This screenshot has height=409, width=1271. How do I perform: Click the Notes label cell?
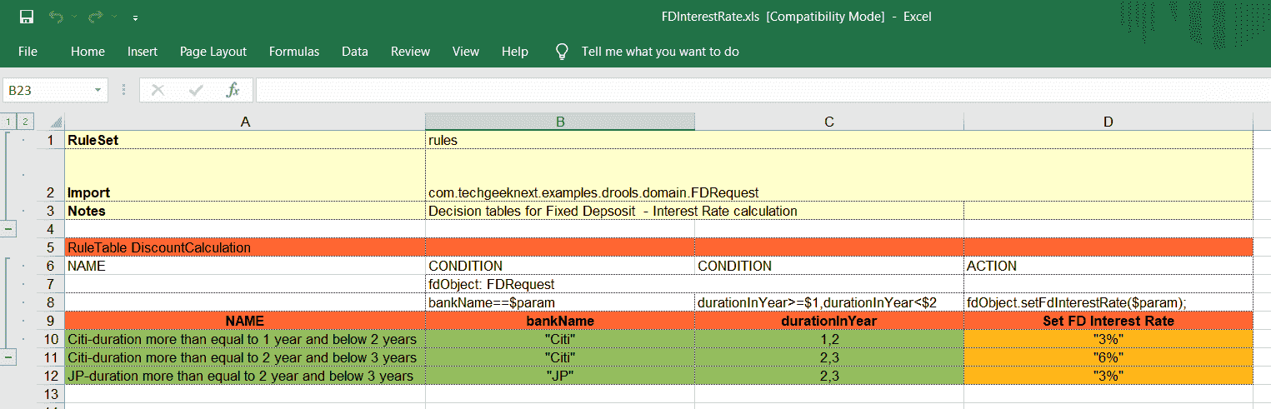pyautogui.click(x=245, y=211)
